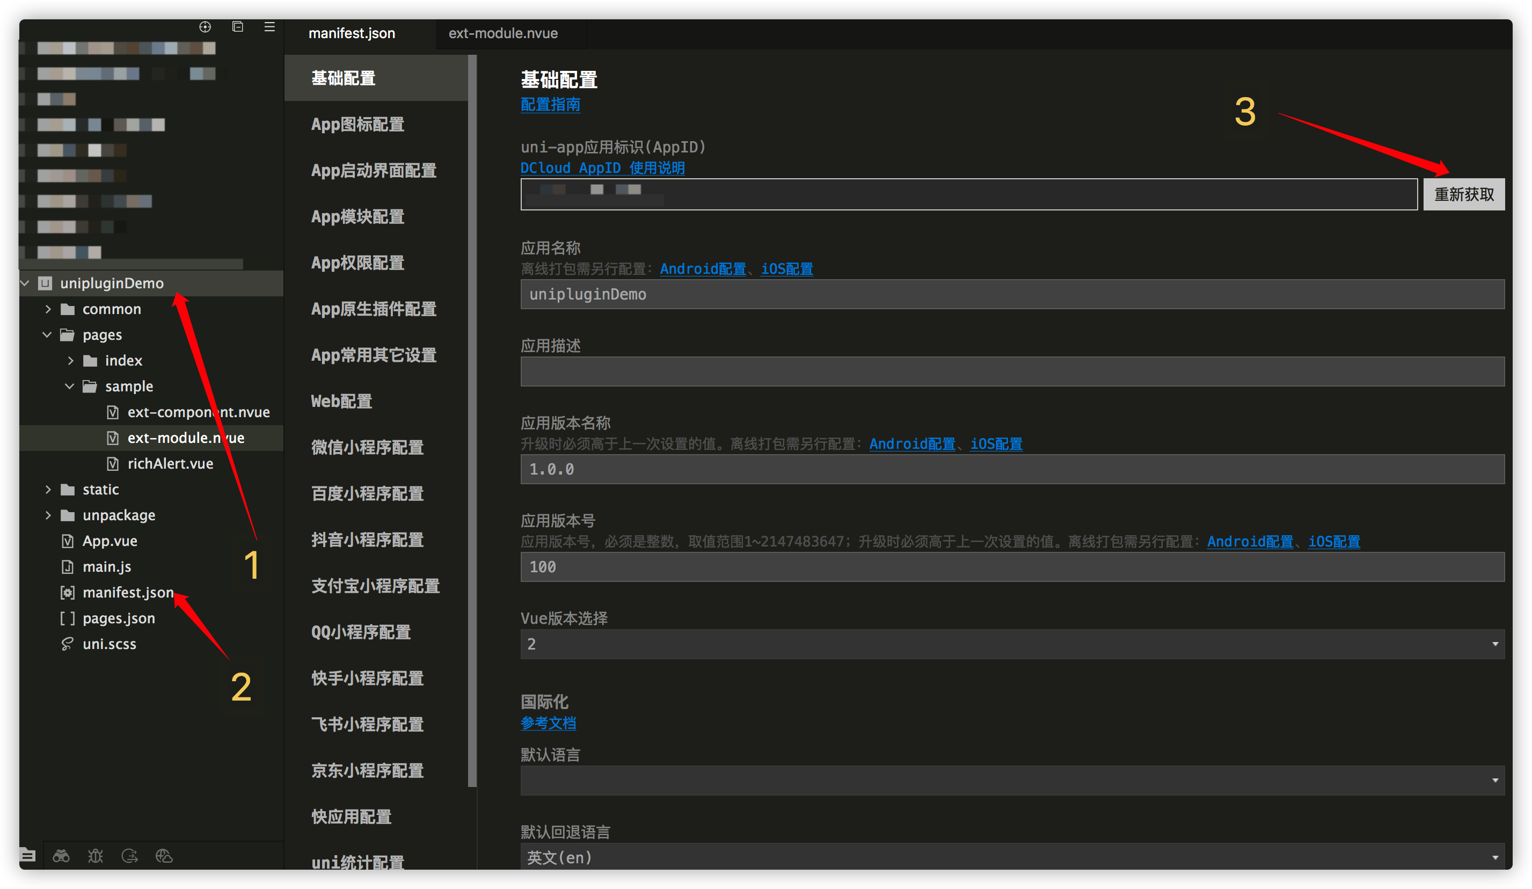This screenshot has width=1532, height=889.
Task: Open pages.json in the project tree
Action: coord(119,618)
